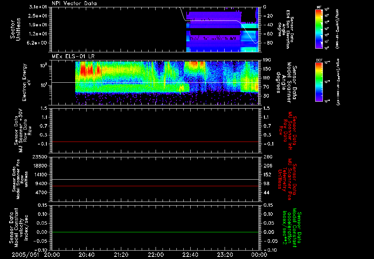Click the 30 scanner angle tick value
Screen dimensions: 374x259
click(x=266, y=96)
